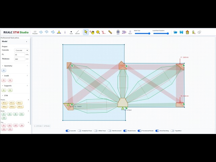Screen dimensions: 216x162
Task: Click the purple icon next to KALC
Action: [x=124, y=32]
